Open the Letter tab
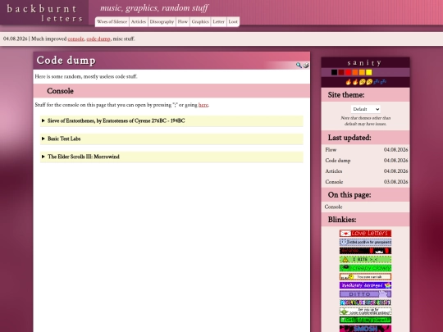The height and width of the screenshot is (332, 443). (x=219, y=22)
